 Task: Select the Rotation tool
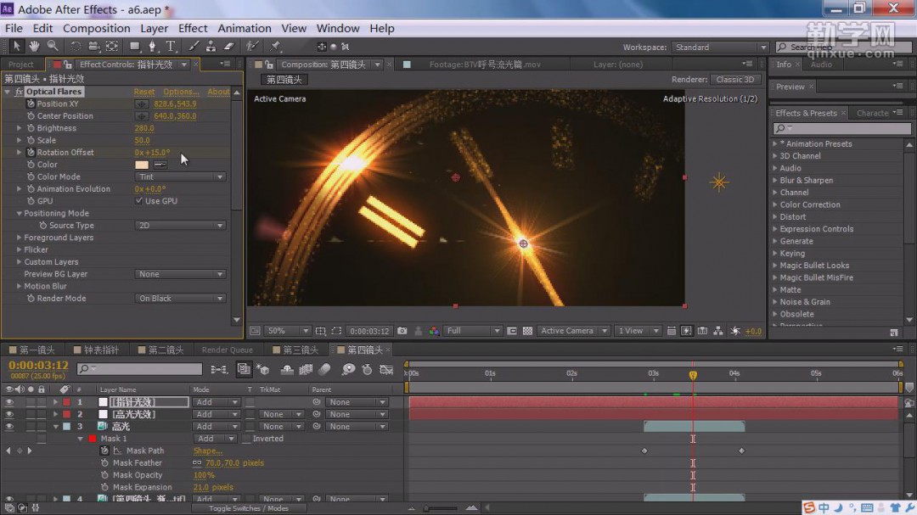pyautogui.click(x=76, y=46)
